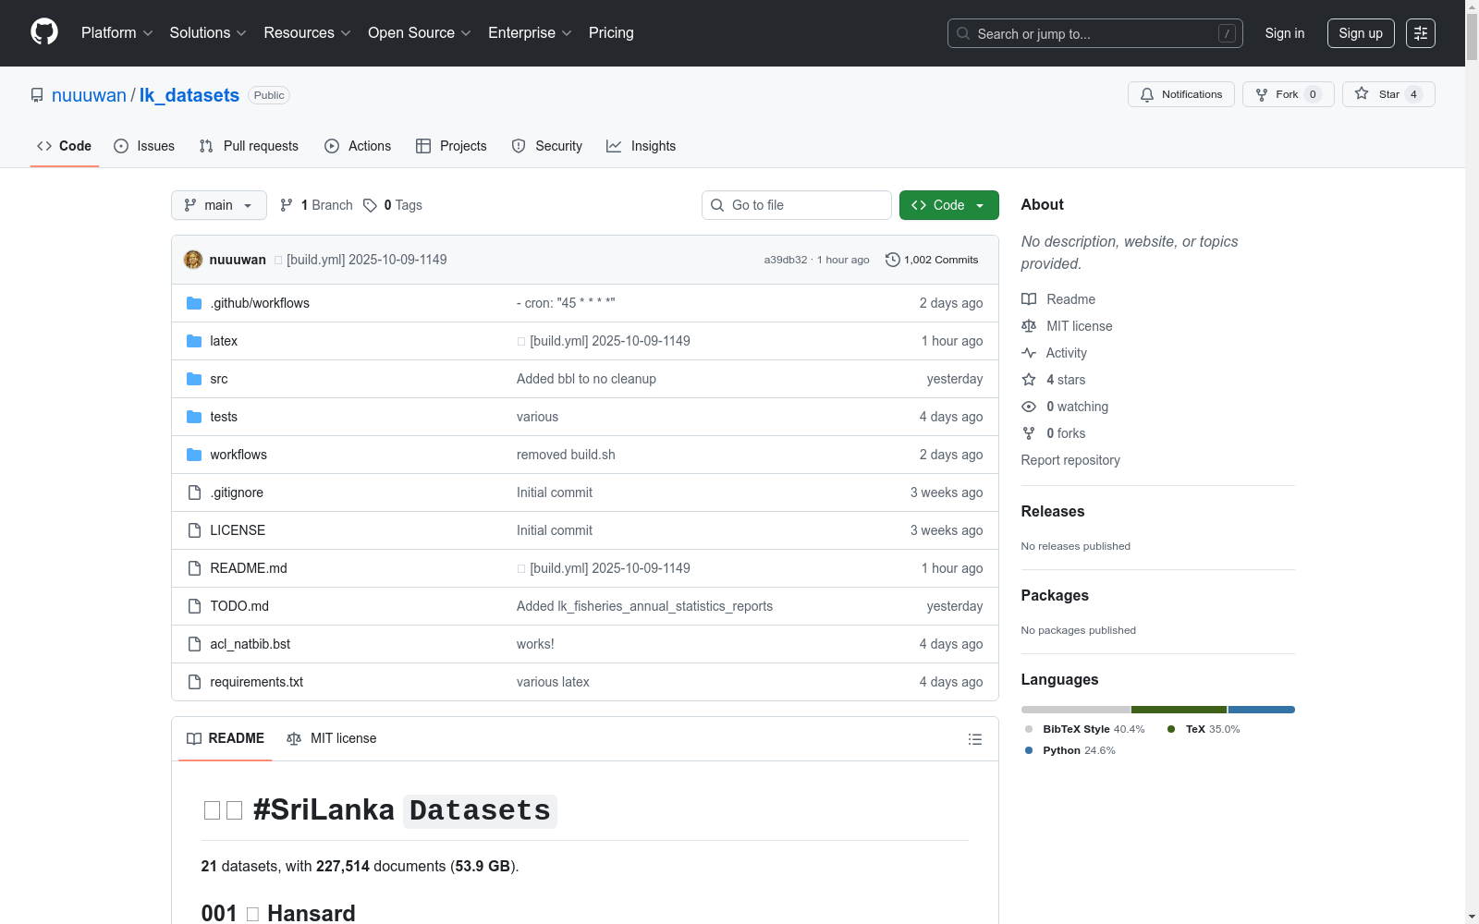1479x924 pixels.
Task: Click the Python blue language bar segment
Action: [x=1262, y=710]
